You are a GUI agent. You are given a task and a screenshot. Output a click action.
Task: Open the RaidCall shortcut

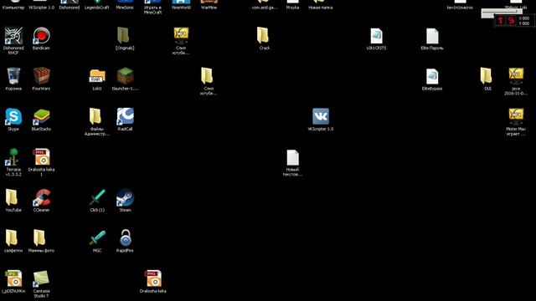click(125, 116)
